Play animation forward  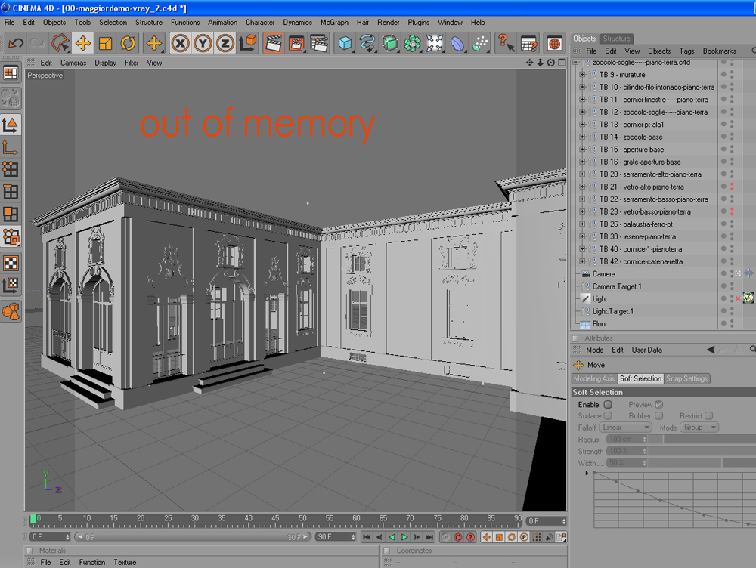404,537
